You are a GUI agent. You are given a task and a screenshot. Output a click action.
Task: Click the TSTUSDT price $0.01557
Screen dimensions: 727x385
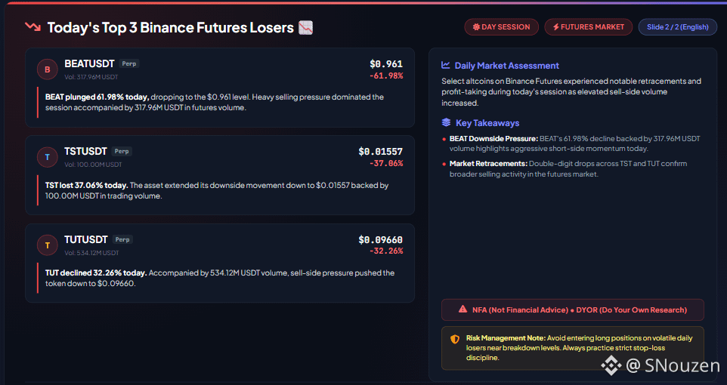(x=381, y=152)
